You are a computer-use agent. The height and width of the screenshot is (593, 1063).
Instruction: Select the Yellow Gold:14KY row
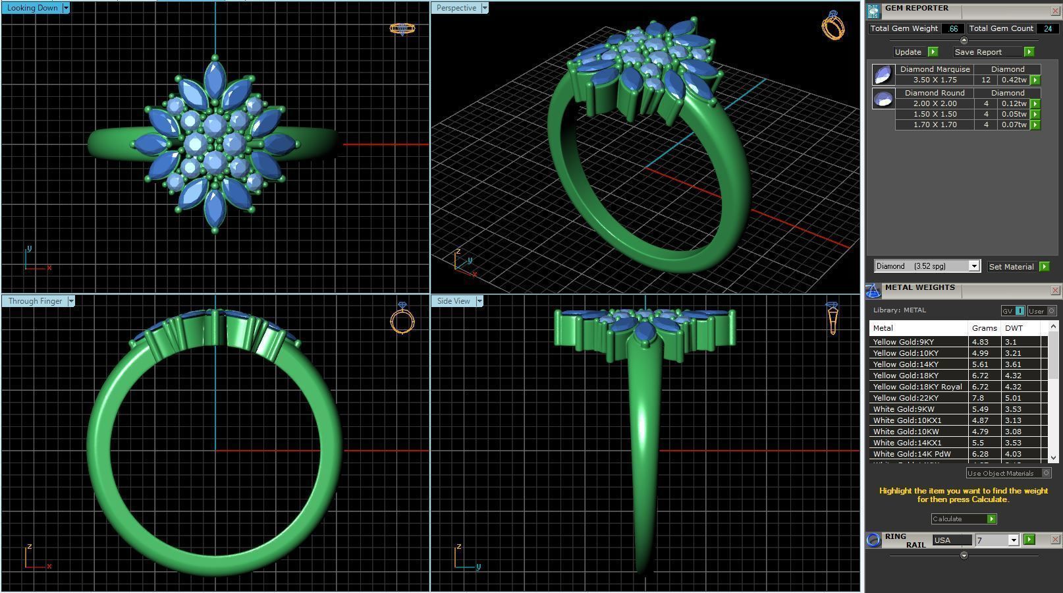tap(958, 364)
